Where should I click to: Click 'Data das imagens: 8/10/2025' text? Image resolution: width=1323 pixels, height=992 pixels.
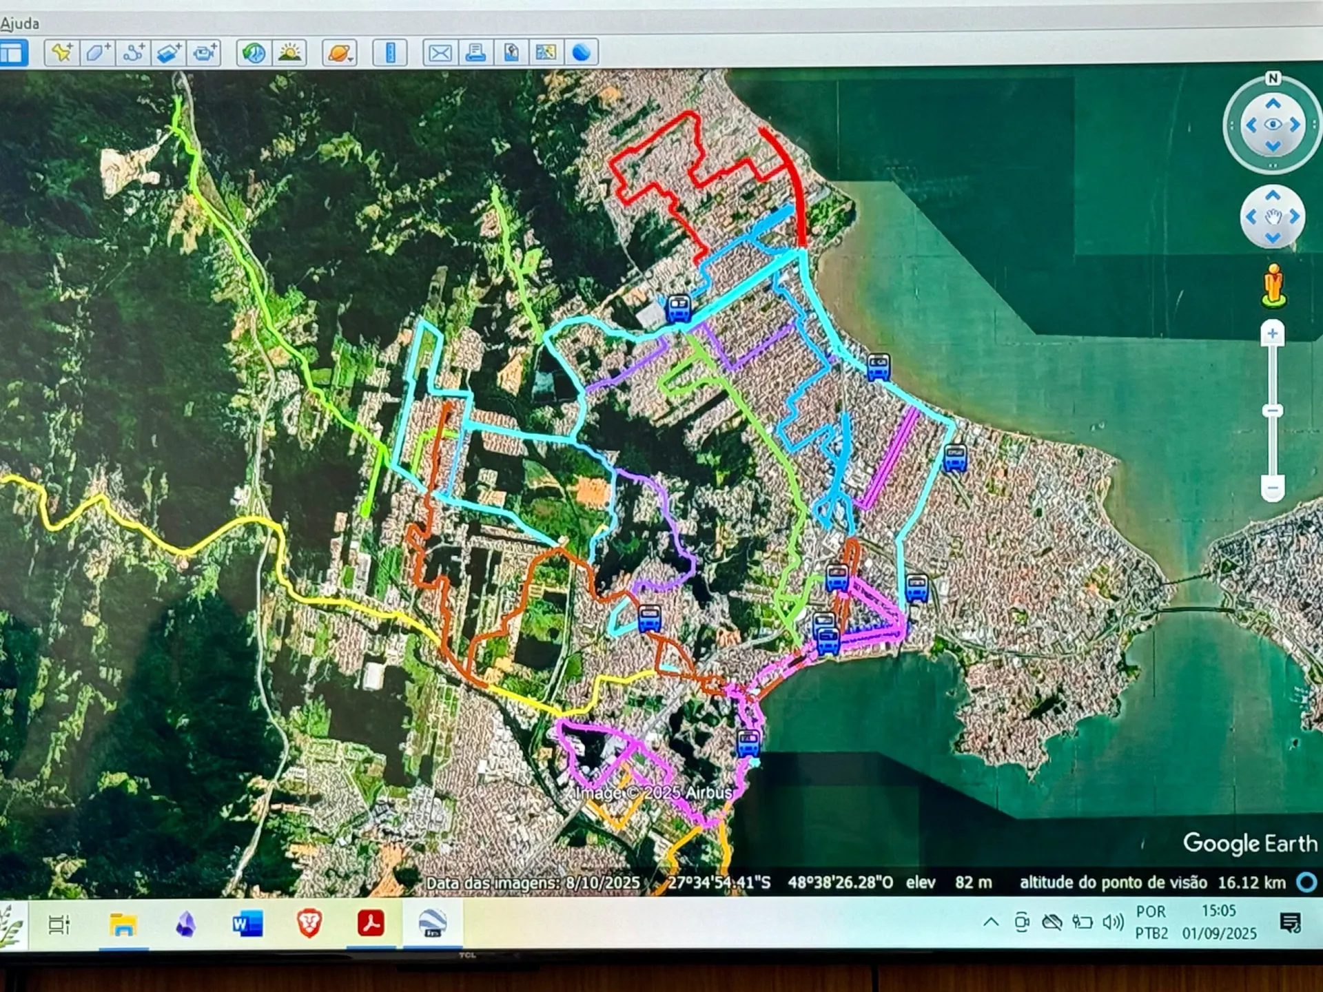(x=533, y=883)
